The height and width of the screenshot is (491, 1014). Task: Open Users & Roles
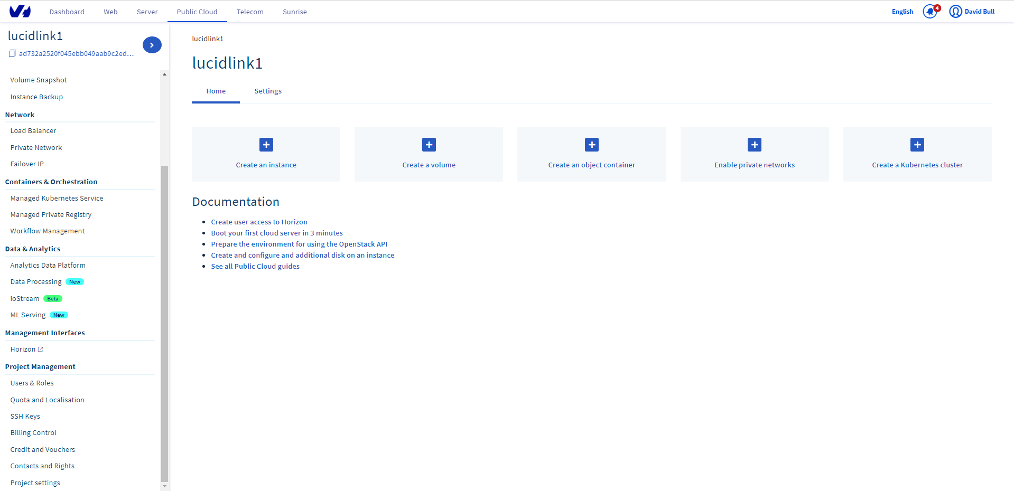pos(32,383)
